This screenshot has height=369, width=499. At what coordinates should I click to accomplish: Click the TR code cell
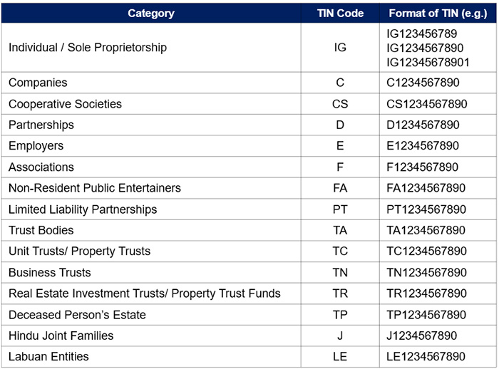coord(340,293)
